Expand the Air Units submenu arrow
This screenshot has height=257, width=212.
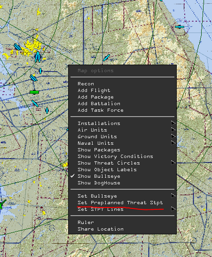(173, 130)
